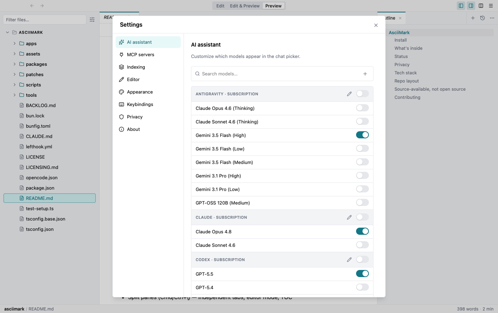Expand the scripts folder
Image resolution: width=498 pixels, height=313 pixels.
click(15, 85)
